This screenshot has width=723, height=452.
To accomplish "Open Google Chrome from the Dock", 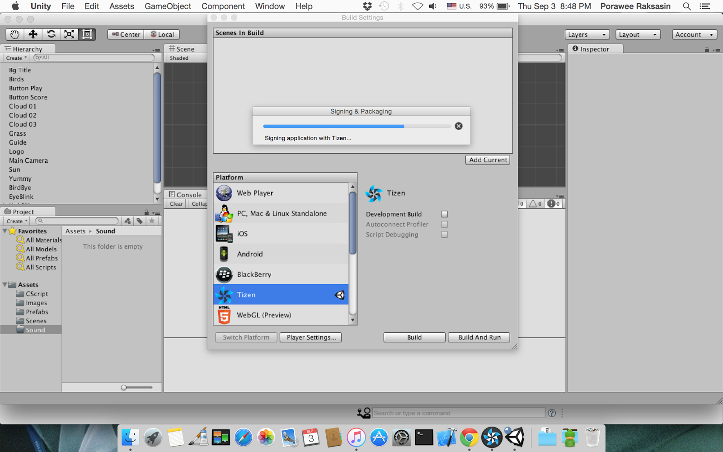I will pos(469,437).
